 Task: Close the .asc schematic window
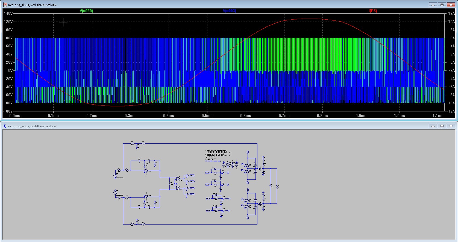(x=451, y=126)
